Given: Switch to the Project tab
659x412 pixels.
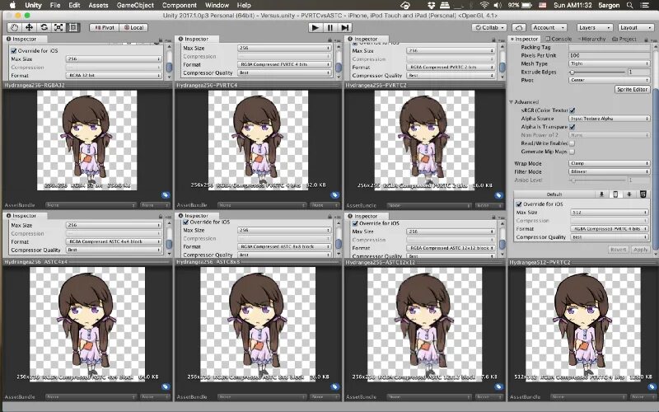Looking at the screenshot, I should [624, 39].
